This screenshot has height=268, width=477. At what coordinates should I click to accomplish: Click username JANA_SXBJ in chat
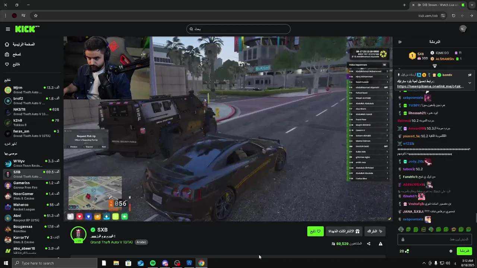[413, 211]
